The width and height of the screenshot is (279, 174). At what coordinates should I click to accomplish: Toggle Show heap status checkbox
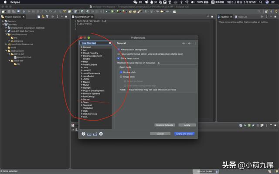click(x=119, y=58)
